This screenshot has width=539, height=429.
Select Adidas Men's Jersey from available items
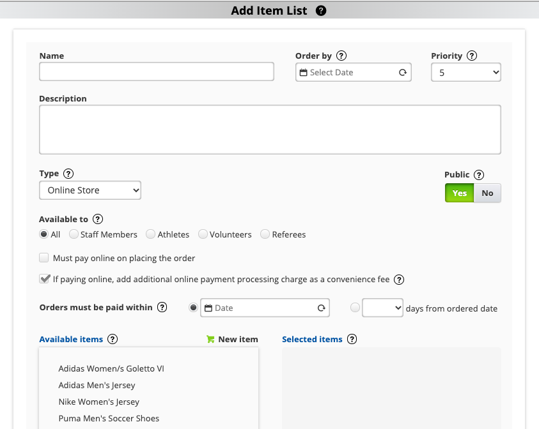[97, 385]
